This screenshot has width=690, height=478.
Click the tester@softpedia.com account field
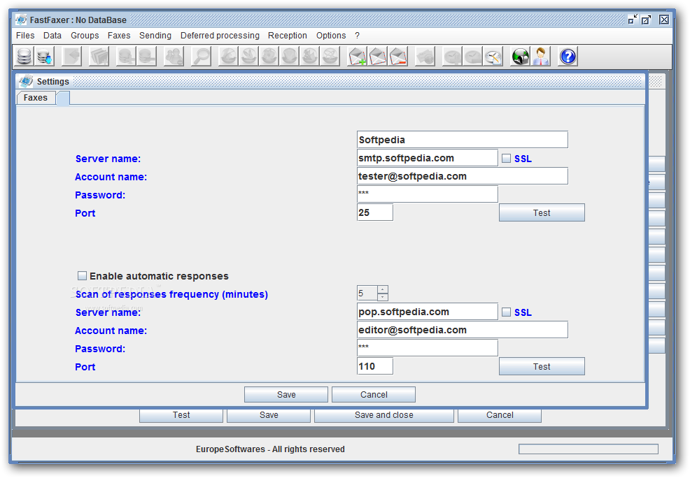[463, 176]
